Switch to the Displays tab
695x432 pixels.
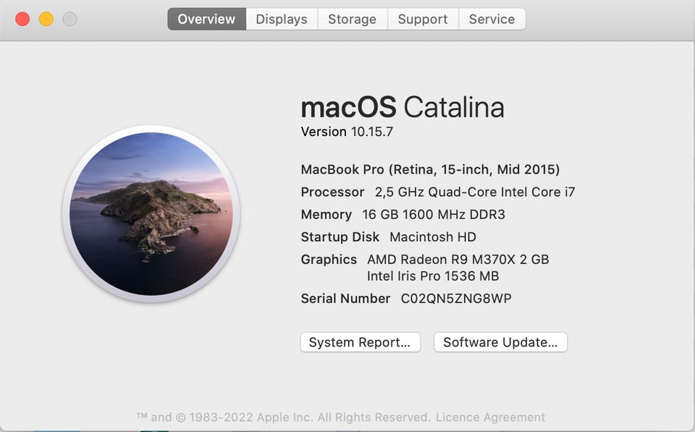coord(282,20)
